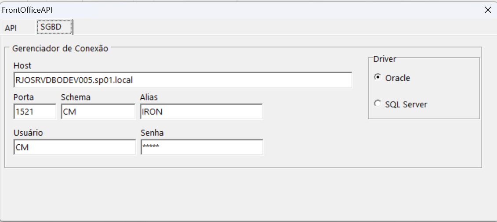The image size is (497, 222).
Task: Click the Usuário input field
Action: pos(74,147)
